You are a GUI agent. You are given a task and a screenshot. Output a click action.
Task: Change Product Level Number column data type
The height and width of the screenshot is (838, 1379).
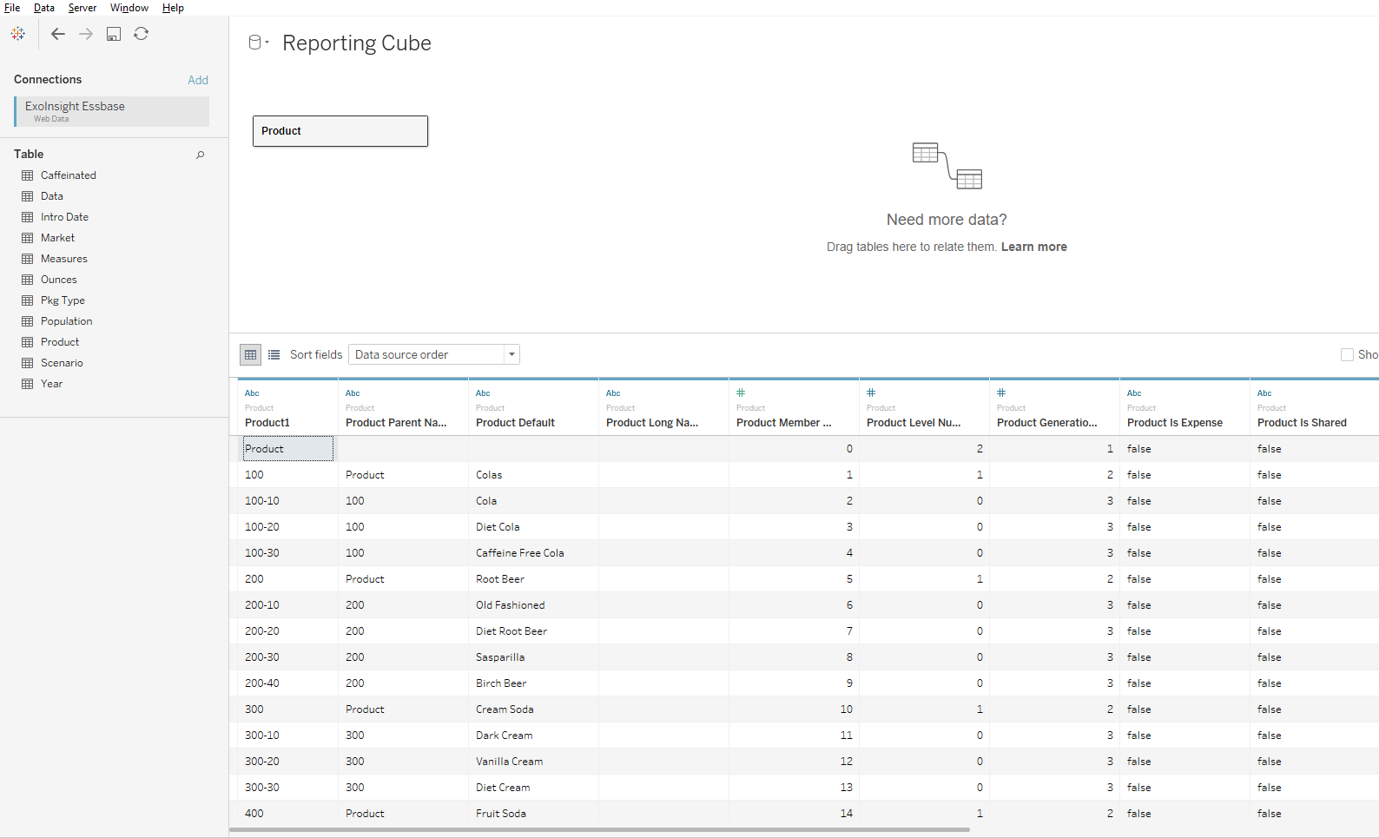[871, 393]
